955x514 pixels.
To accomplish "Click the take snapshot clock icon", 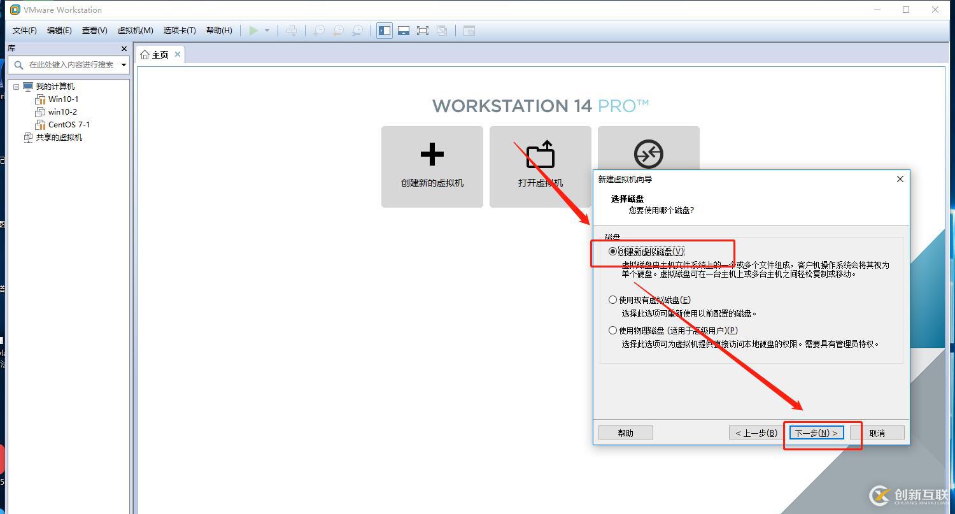I will pos(318,31).
